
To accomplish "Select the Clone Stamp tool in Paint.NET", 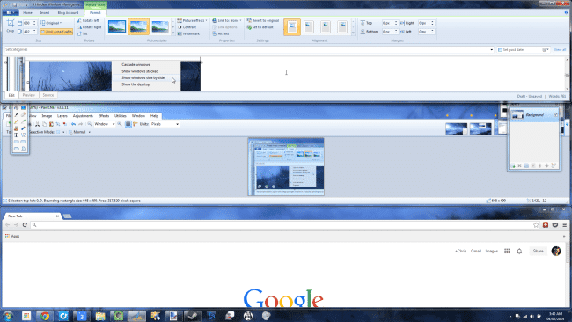I will [17, 128].
